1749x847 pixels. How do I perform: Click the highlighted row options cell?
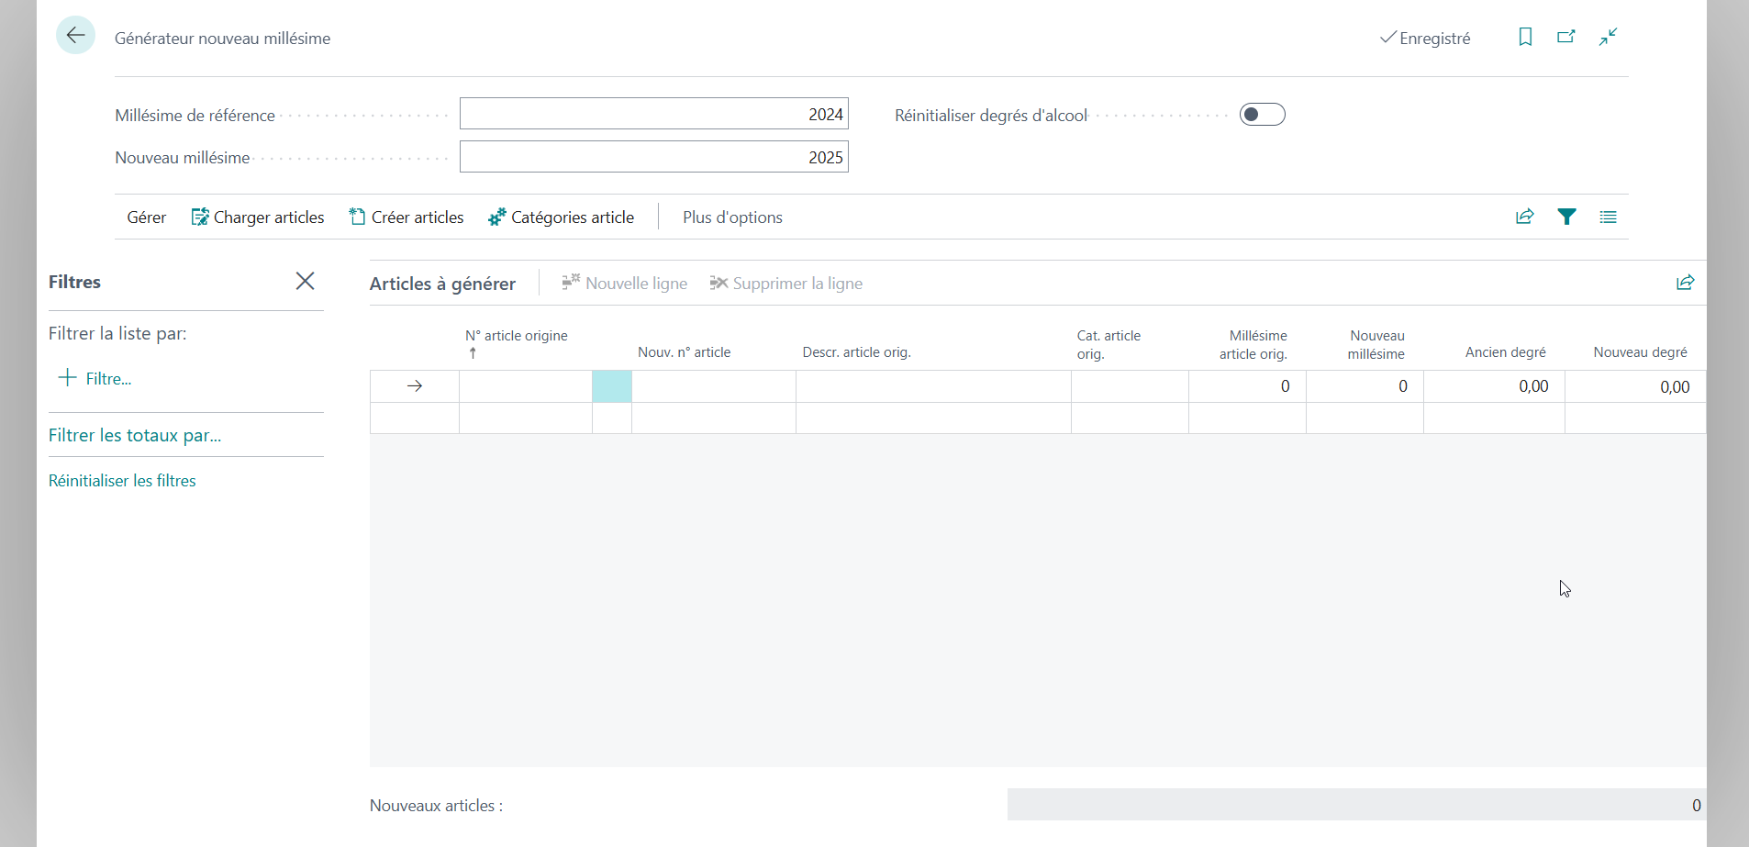[x=612, y=386]
